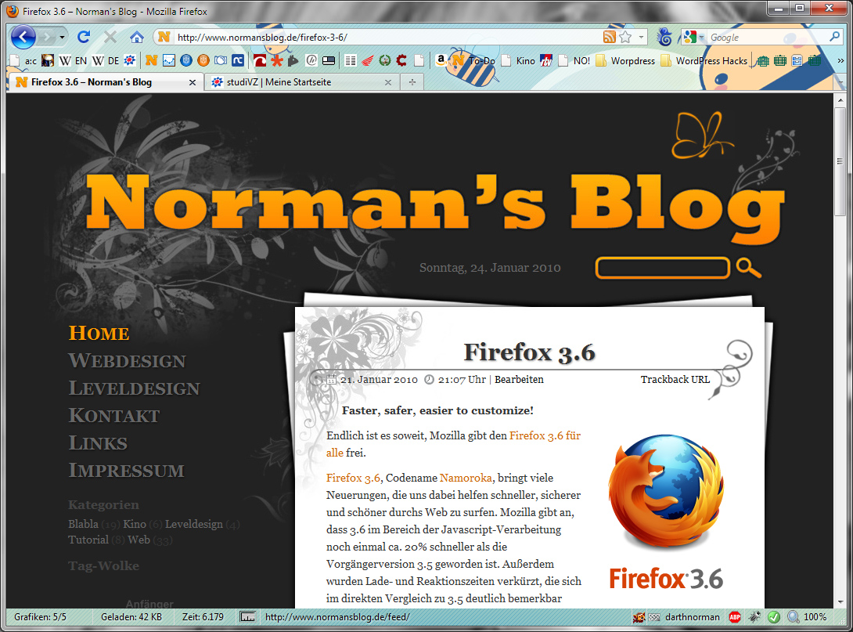This screenshot has width=853, height=632.
Task: Click the search magnifier in the Google box
Action: coord(834,37)
